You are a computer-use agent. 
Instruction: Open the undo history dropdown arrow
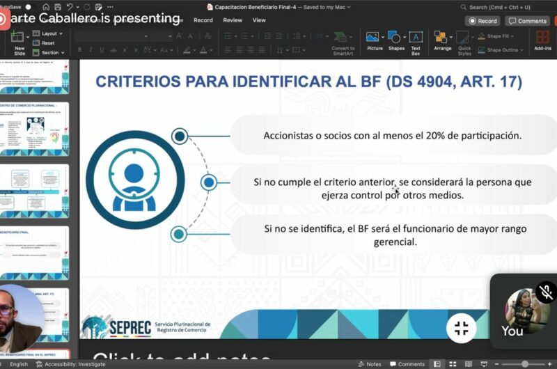77,7
